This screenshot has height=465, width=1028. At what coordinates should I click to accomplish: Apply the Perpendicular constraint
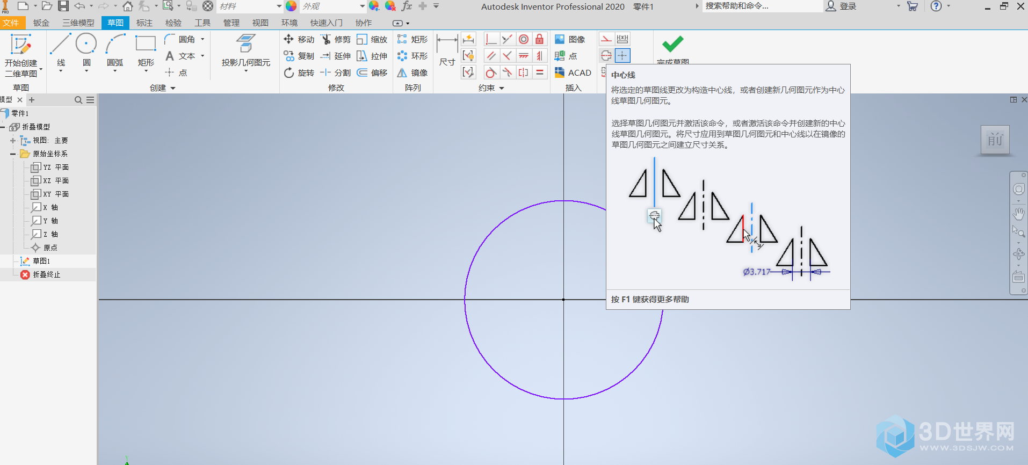click(x=507, y=56)
